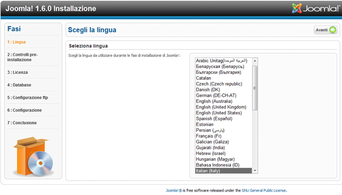Click the language list scroll down arrow
The width and height of the screenshot is (342, 195).
tap(255, 171)
